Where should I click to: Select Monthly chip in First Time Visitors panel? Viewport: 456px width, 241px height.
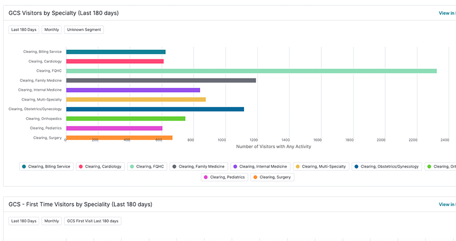52,221
